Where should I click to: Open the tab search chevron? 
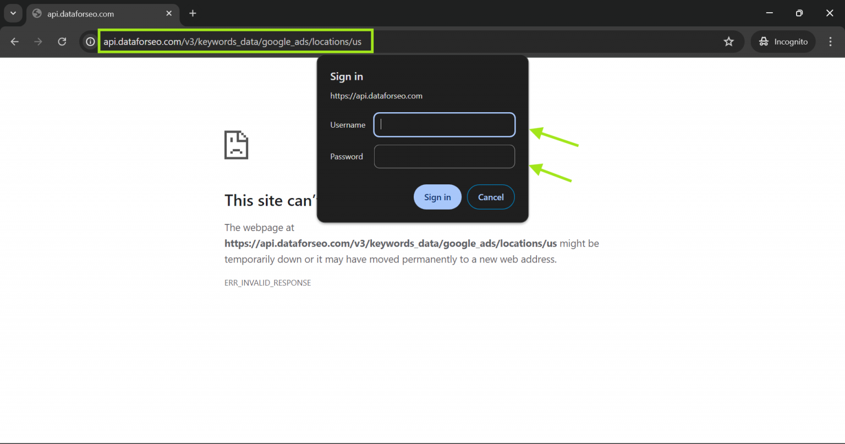[12, 13]
